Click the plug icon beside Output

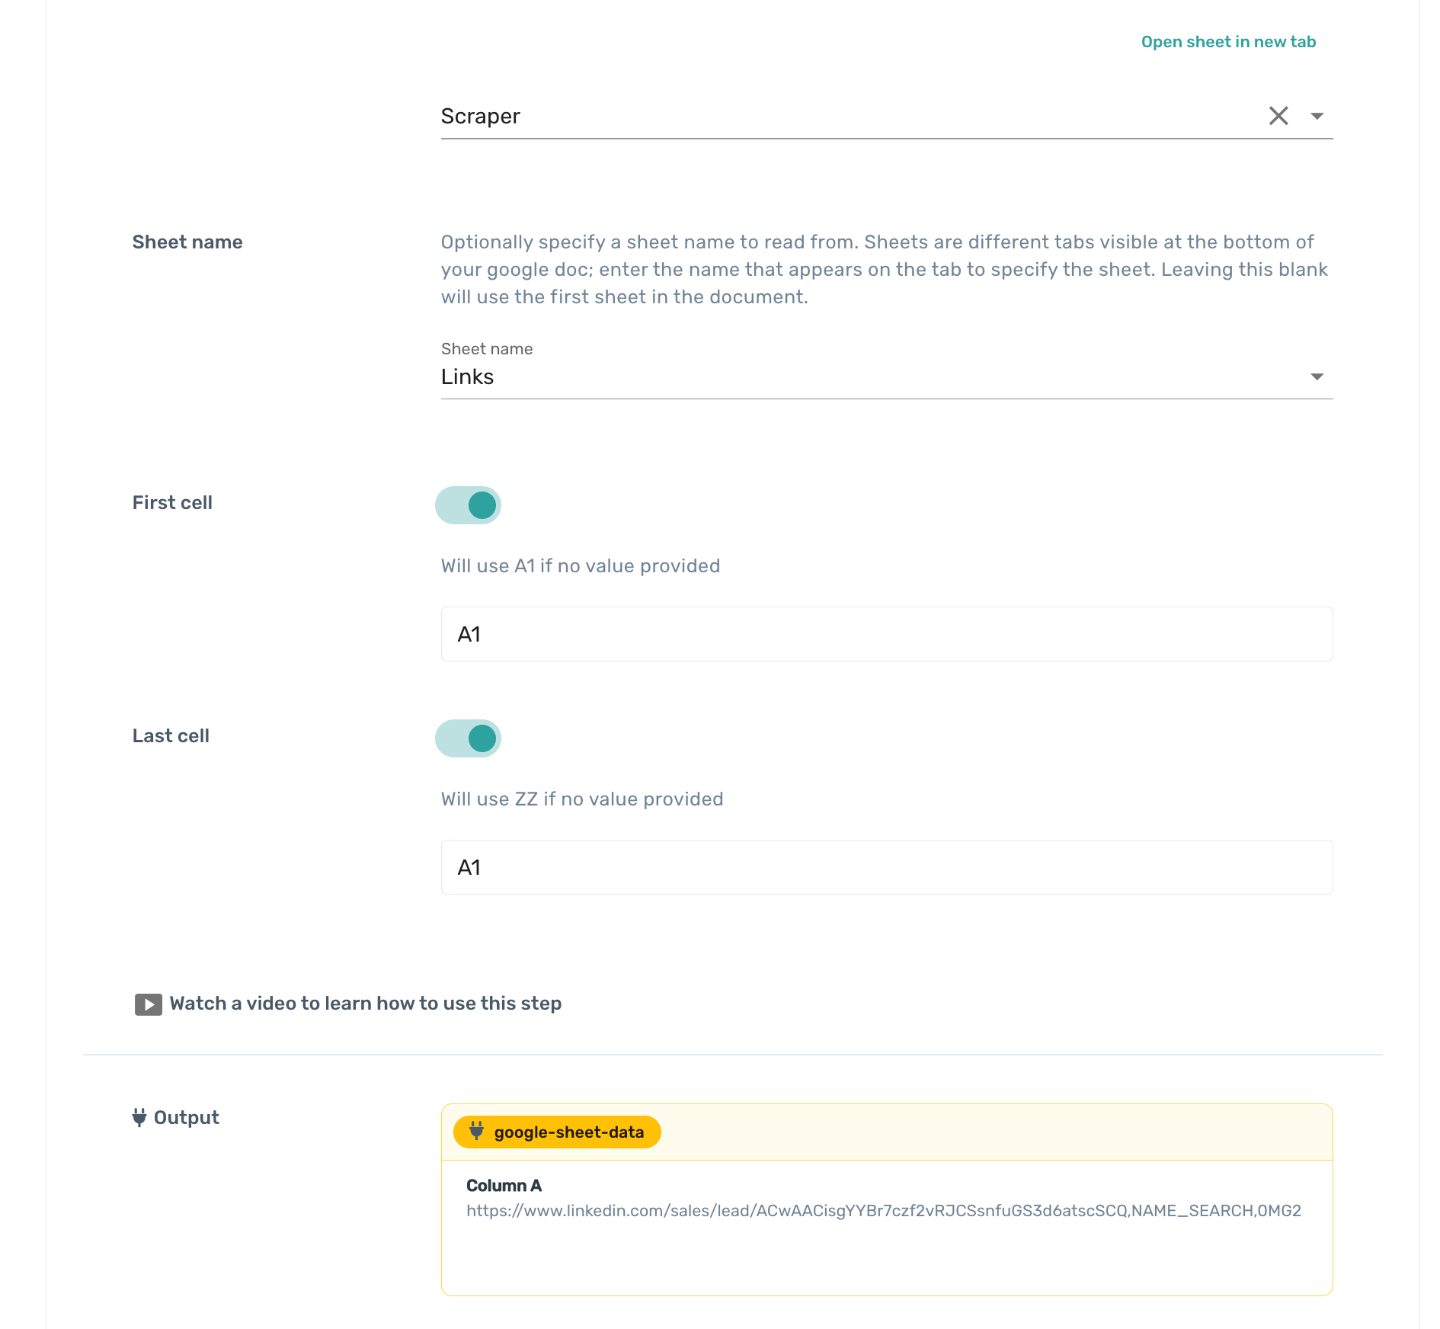click(139, 1117)
